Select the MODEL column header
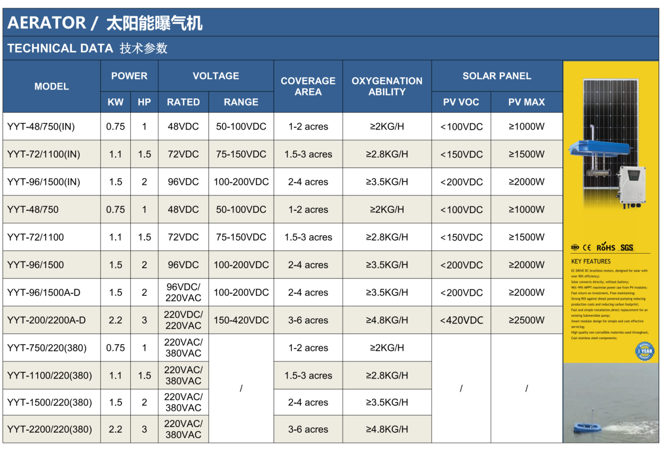 [52, 87]
